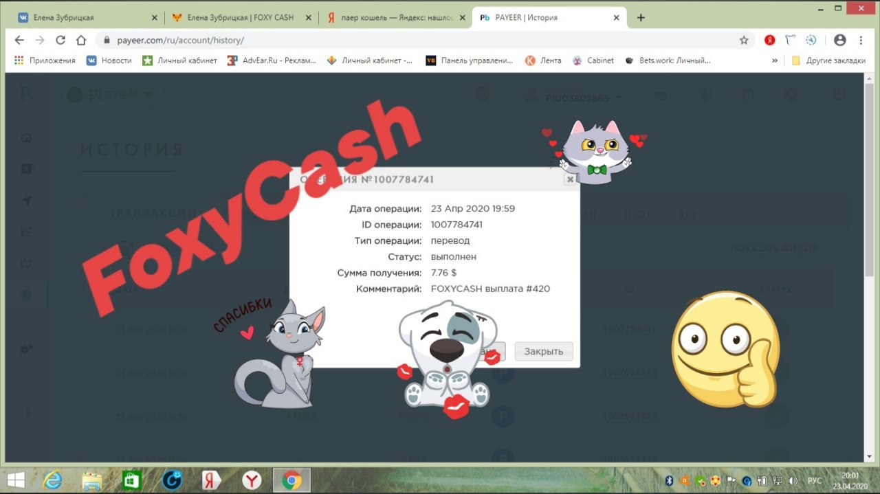Open the Панель управления bookmark
Screen dimensions: 880x494
click(470, 60)
